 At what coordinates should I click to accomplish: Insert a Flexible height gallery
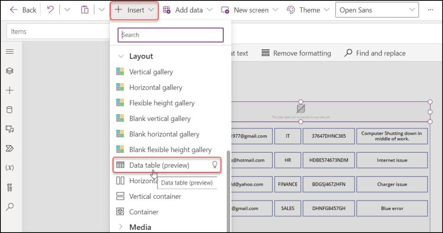(x=162, y=103)
